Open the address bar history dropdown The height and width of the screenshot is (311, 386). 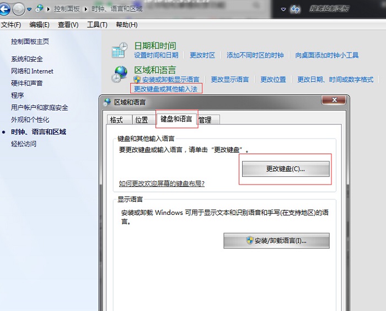pos(283,9)
